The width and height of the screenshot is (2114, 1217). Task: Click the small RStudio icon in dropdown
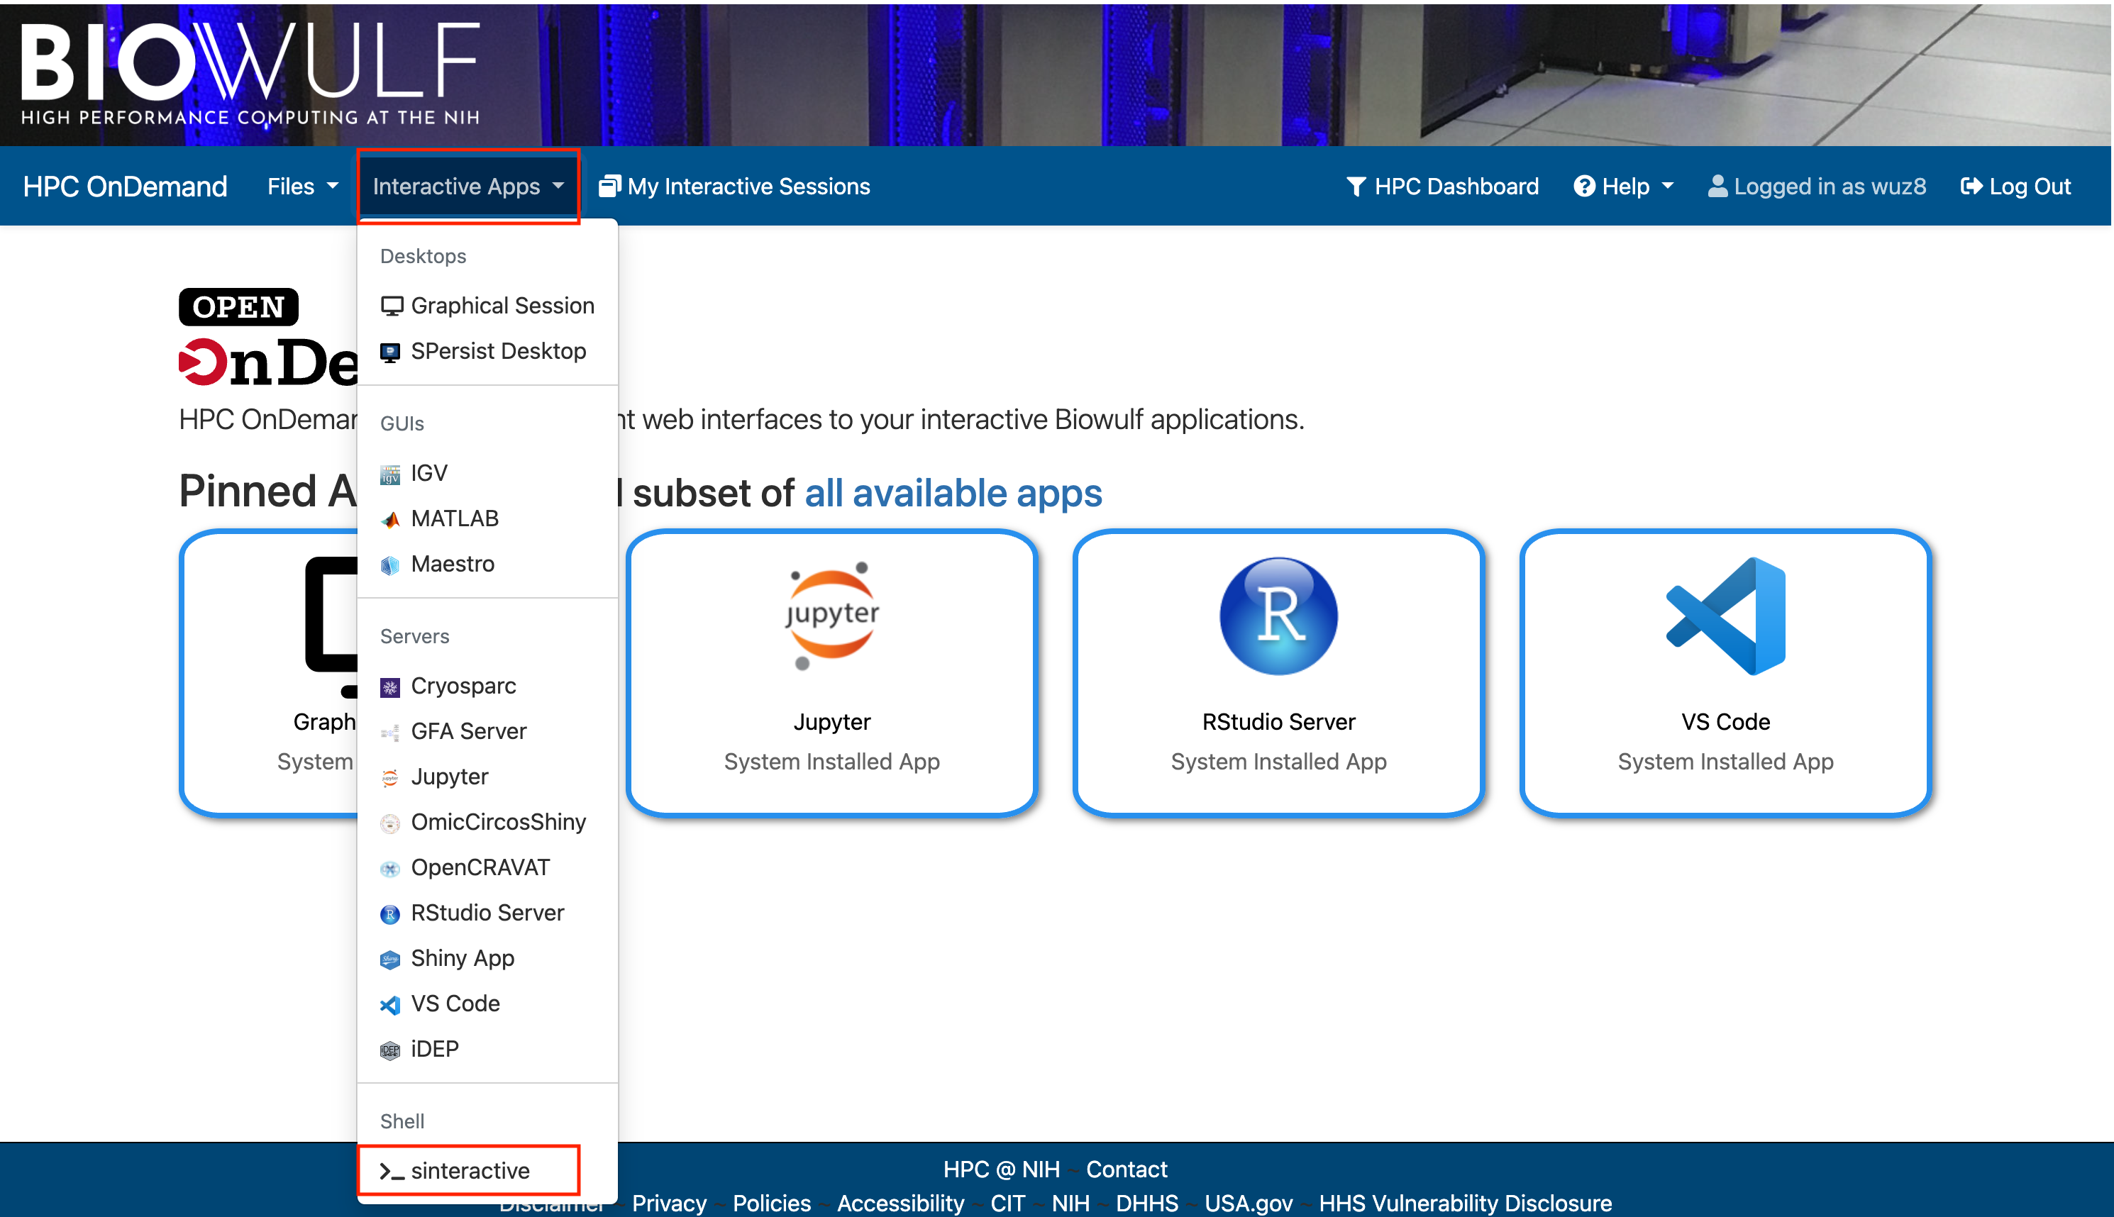(x=390, y=913)
